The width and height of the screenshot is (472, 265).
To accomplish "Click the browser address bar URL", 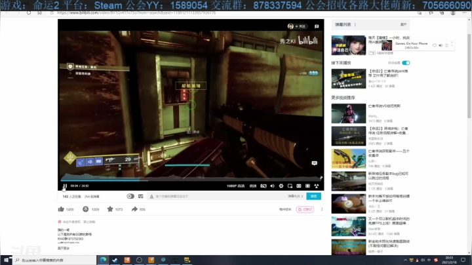I will (x=136, y=13).
